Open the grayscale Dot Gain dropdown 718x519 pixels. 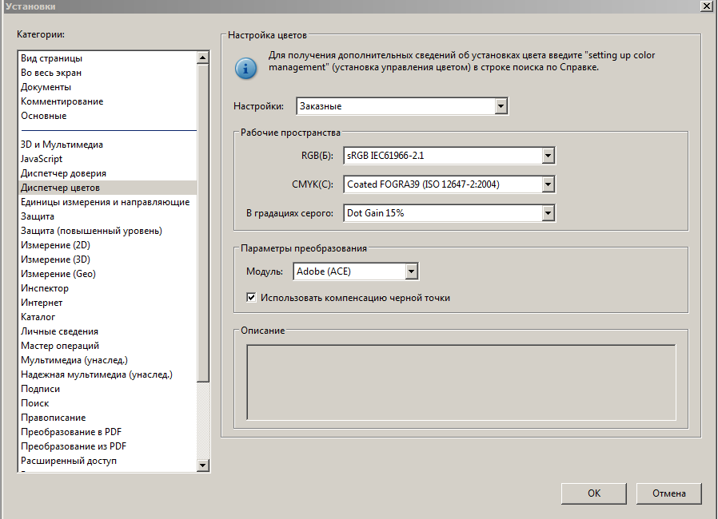coord(548,213)
